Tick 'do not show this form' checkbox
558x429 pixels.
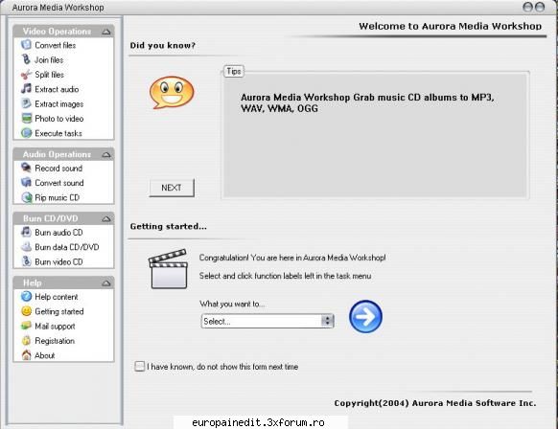pos(140,366)
